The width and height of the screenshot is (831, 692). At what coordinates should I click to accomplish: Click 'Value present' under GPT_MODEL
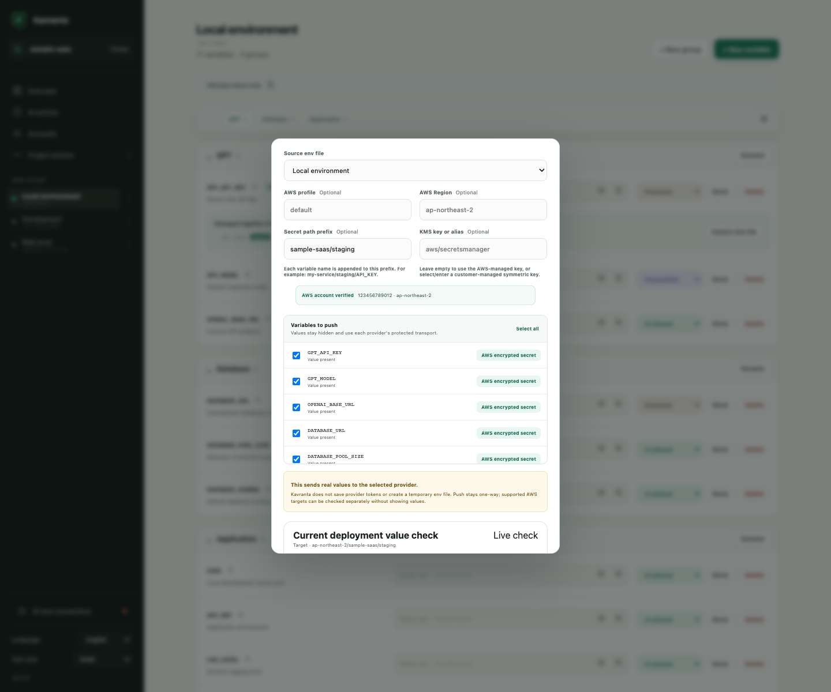321,386
